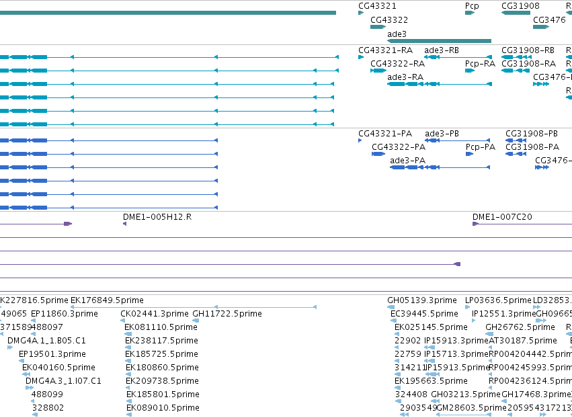Click the CG3476 gene label
The image size is (572, 418).
[x=549, y=20]
